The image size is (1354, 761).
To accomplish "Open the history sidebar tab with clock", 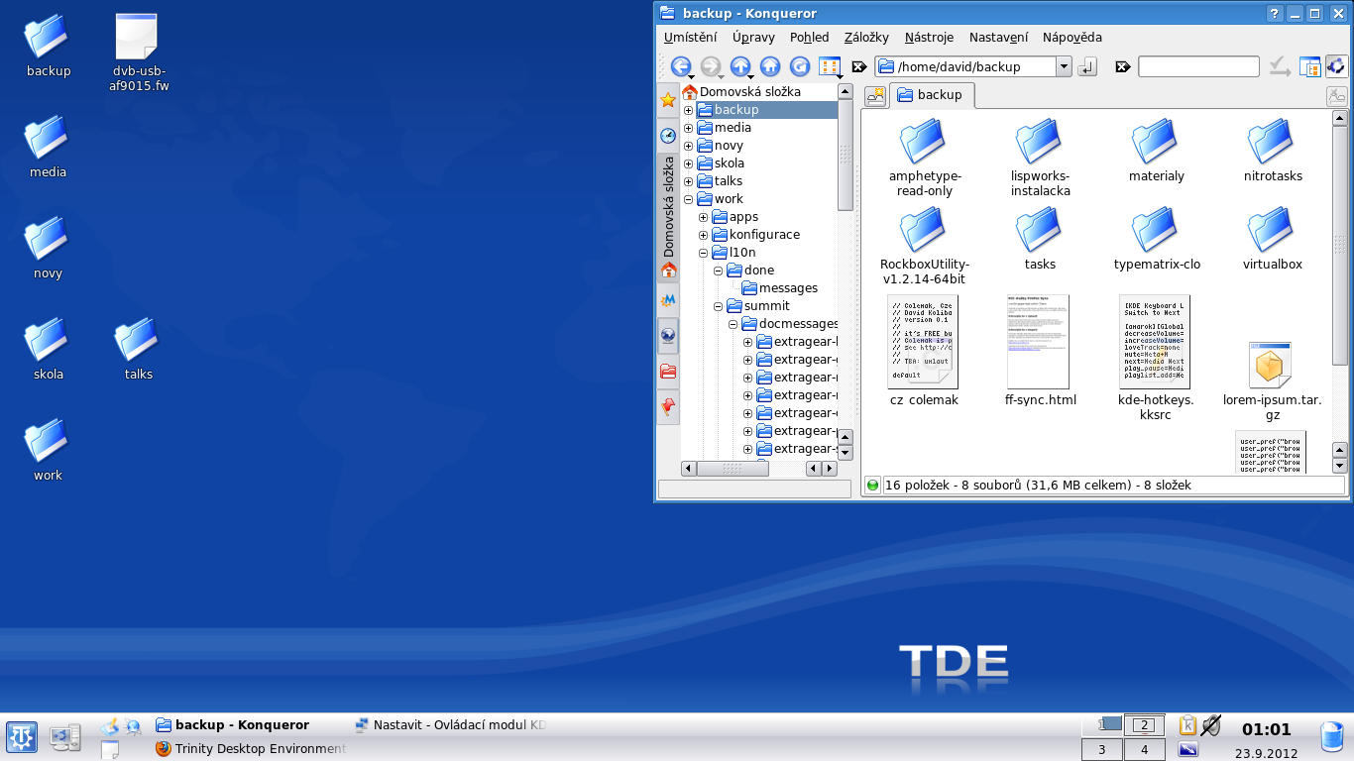I will [668, 135].
